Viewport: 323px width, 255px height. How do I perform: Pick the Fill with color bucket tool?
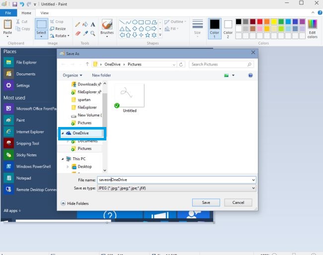[x=85, y=24]
